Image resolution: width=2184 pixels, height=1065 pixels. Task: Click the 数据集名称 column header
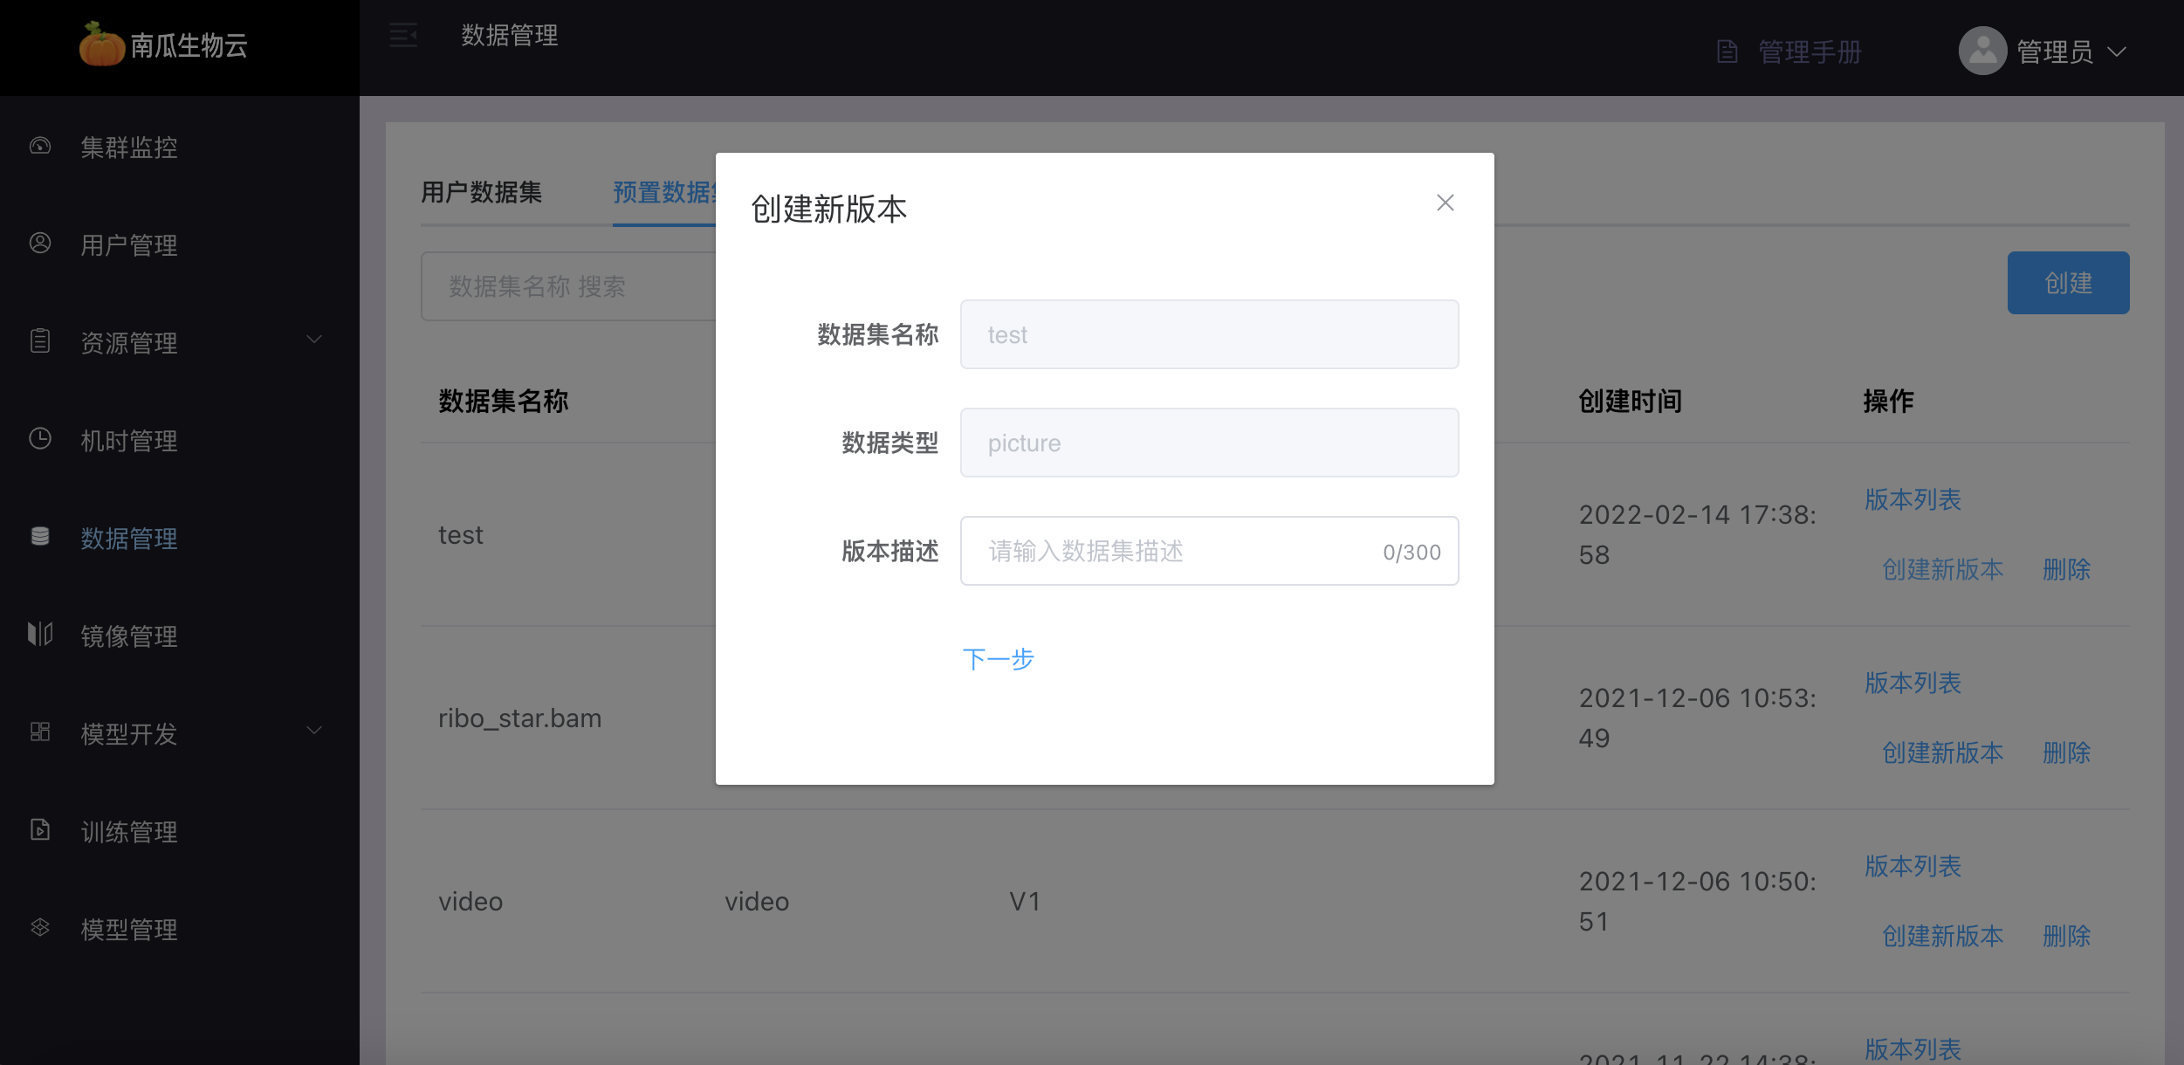504,401
